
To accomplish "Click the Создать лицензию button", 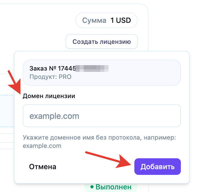I will 102,42.
